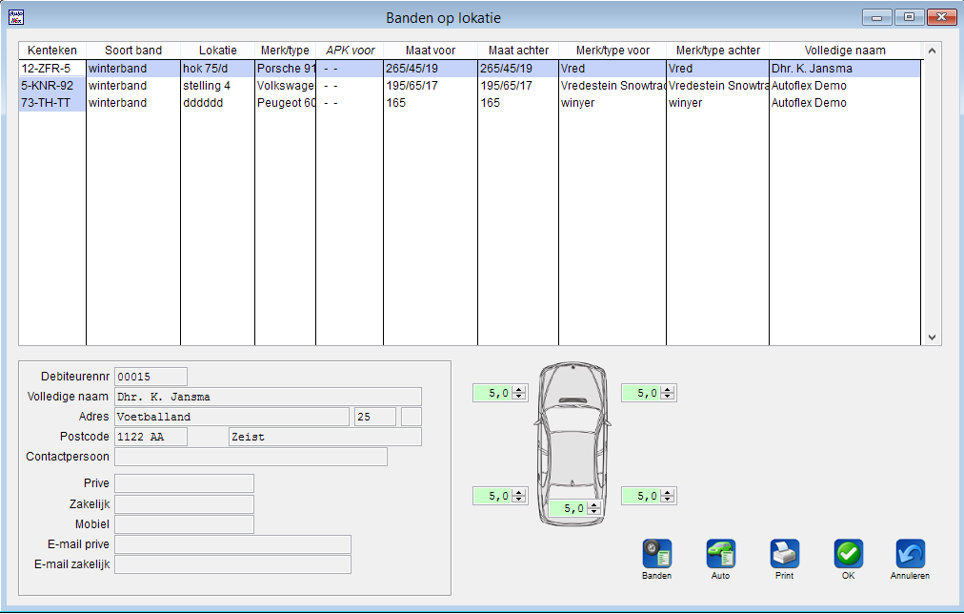Viewport: 964px width, 614px height.
Task: Click the APK voor column header
Action: 350,51
